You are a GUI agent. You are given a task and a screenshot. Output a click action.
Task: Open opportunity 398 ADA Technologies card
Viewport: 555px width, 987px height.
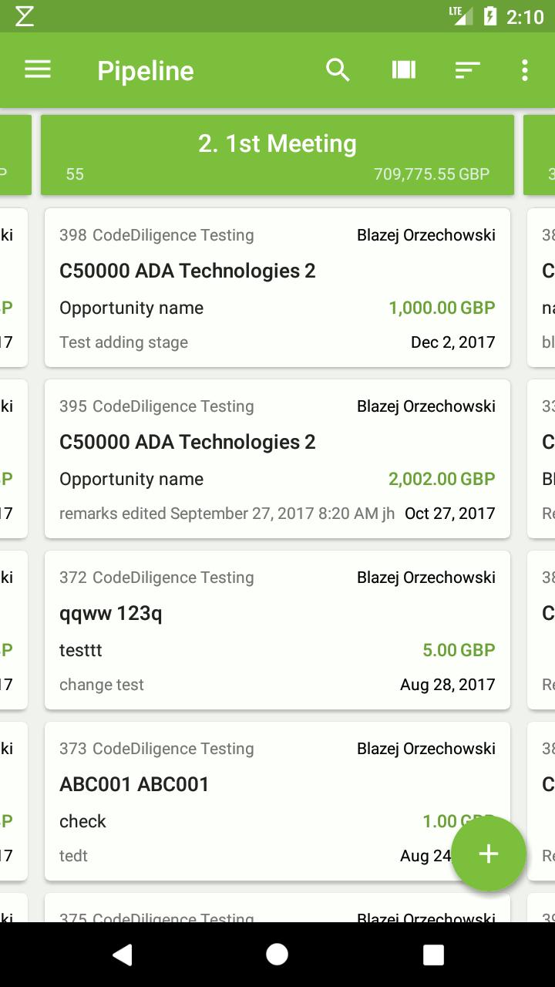pos(277,288)
